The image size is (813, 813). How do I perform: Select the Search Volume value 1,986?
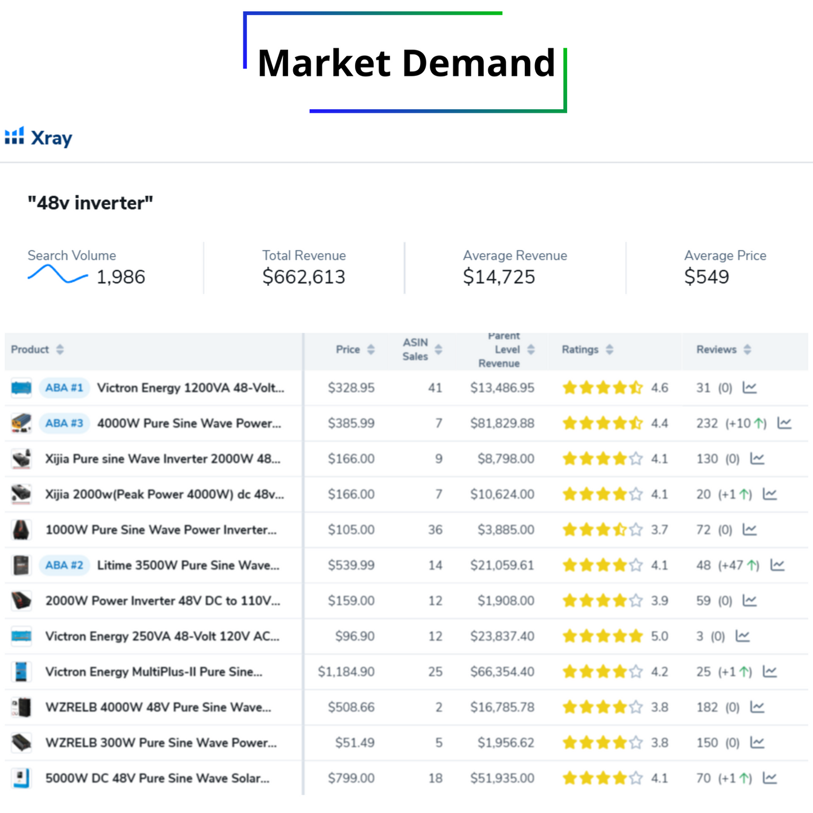[121, 277]
